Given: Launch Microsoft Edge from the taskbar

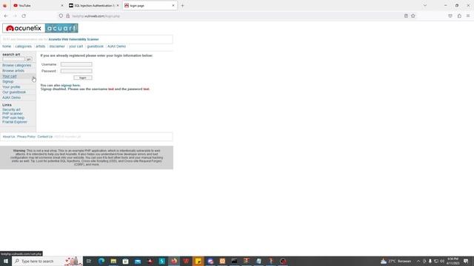Looking at the screenshot, I should click(x=101, y=261).
